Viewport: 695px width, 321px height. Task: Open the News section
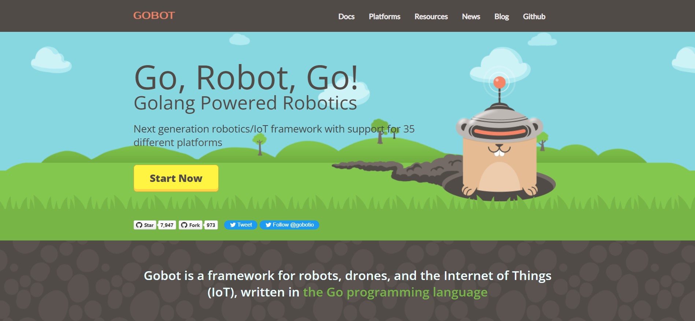pos(471,16)
